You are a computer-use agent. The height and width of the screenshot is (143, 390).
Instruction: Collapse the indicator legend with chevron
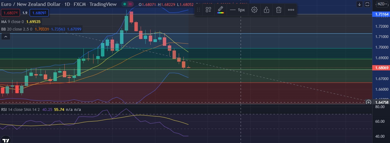pos(5,36)
